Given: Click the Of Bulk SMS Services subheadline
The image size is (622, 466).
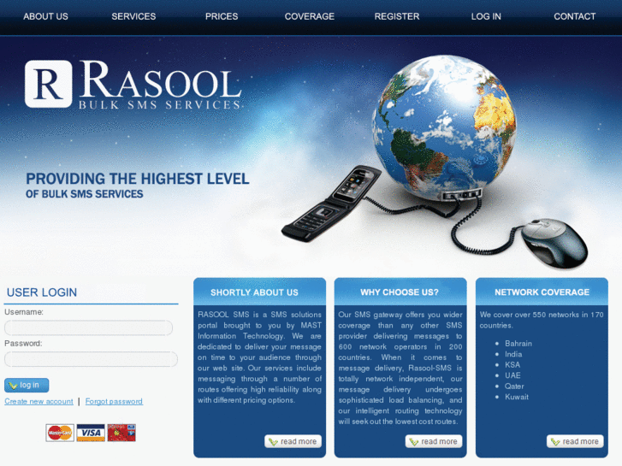Looking at the screenshot, I should tap(85, 194).
